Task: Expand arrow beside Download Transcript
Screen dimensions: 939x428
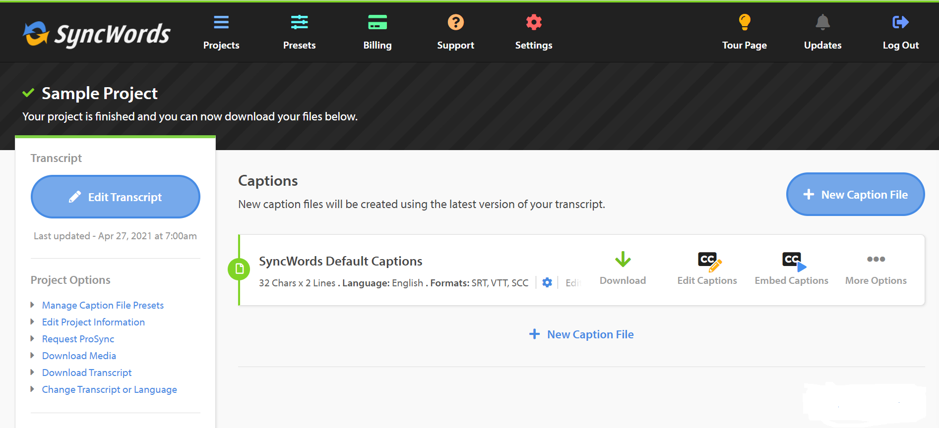Action: pyautogui.click(x=32, y=372)
